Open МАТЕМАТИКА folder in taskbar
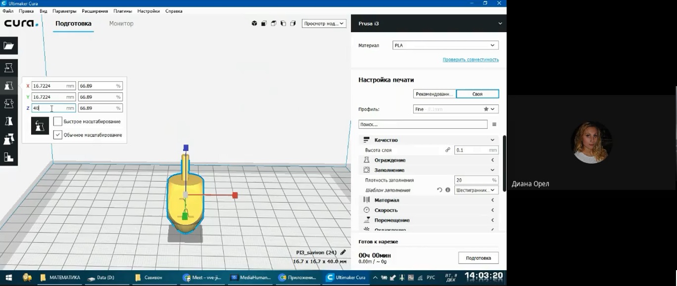The image size is (677, 286). point(60,278)
